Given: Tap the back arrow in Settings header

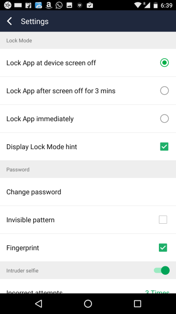Looking at the screenshot, I should click(x=9, y=21).
